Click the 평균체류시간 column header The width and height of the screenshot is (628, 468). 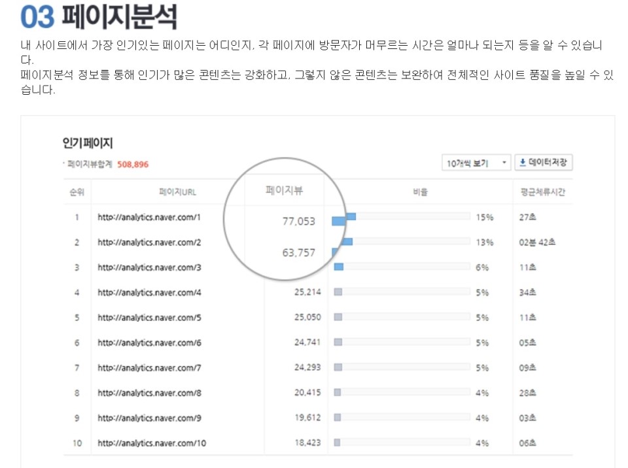click(543, 192)
